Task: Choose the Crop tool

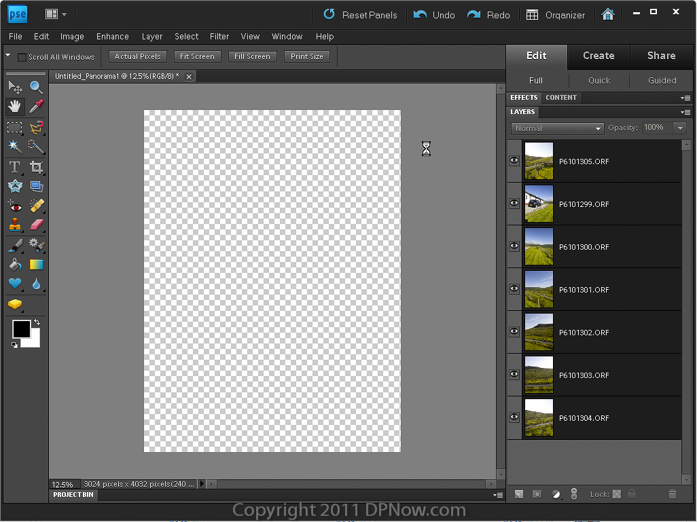Action: coord(37,167)
